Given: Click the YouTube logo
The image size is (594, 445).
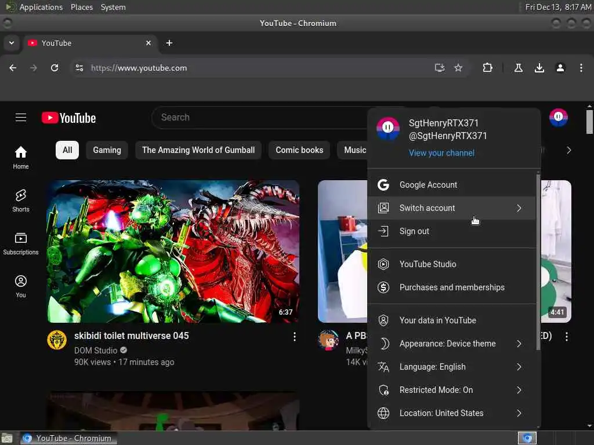Looking at the screenshot, I should coord(68,118).
